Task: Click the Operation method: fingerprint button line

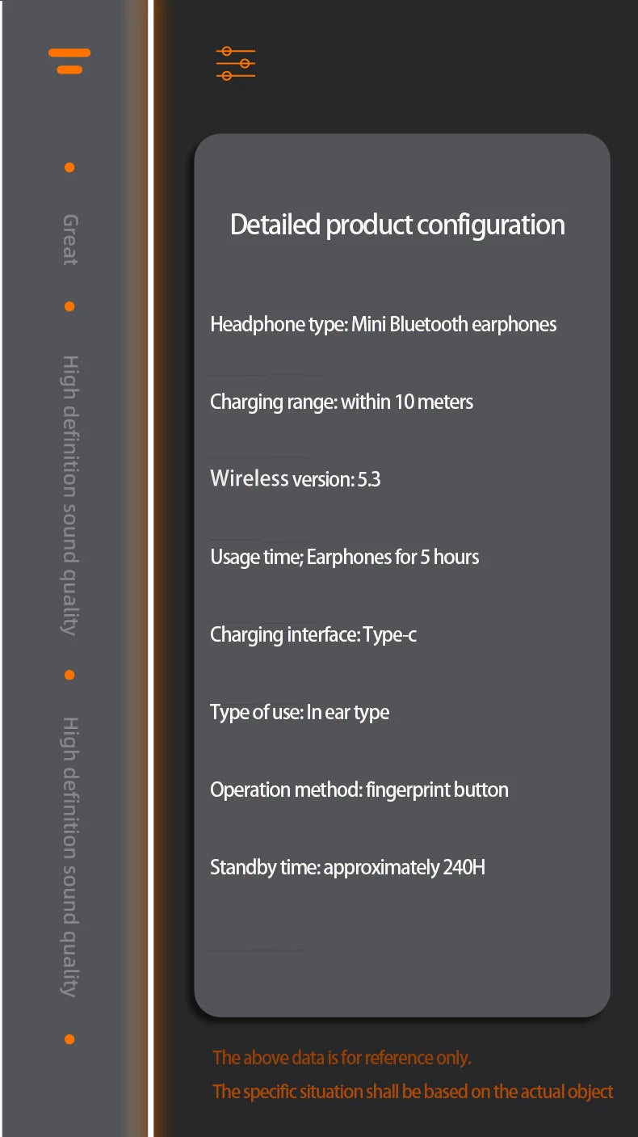Action: (x=359, y=790)
